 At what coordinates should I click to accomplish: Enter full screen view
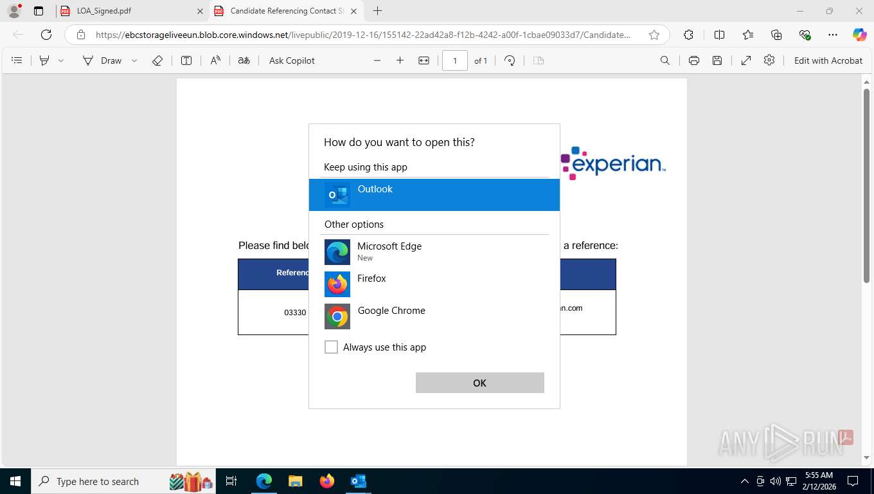point(746,60)
